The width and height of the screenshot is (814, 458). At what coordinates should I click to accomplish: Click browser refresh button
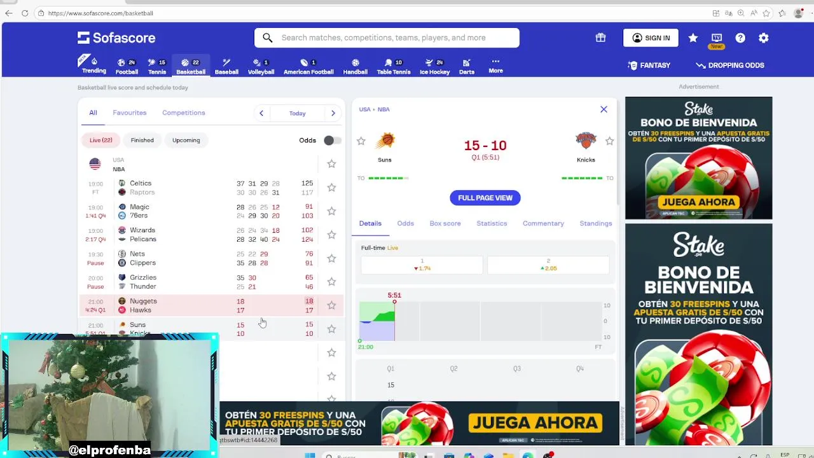(x=25, y=13)
